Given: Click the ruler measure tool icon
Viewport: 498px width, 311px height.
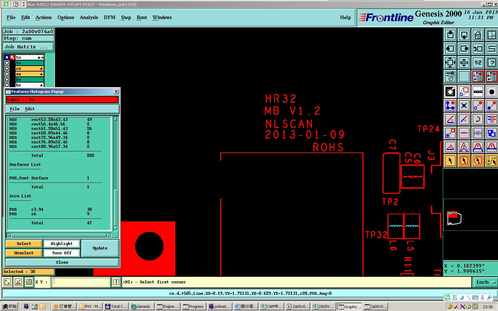Looking at the screenshot, I should point(478,92).
